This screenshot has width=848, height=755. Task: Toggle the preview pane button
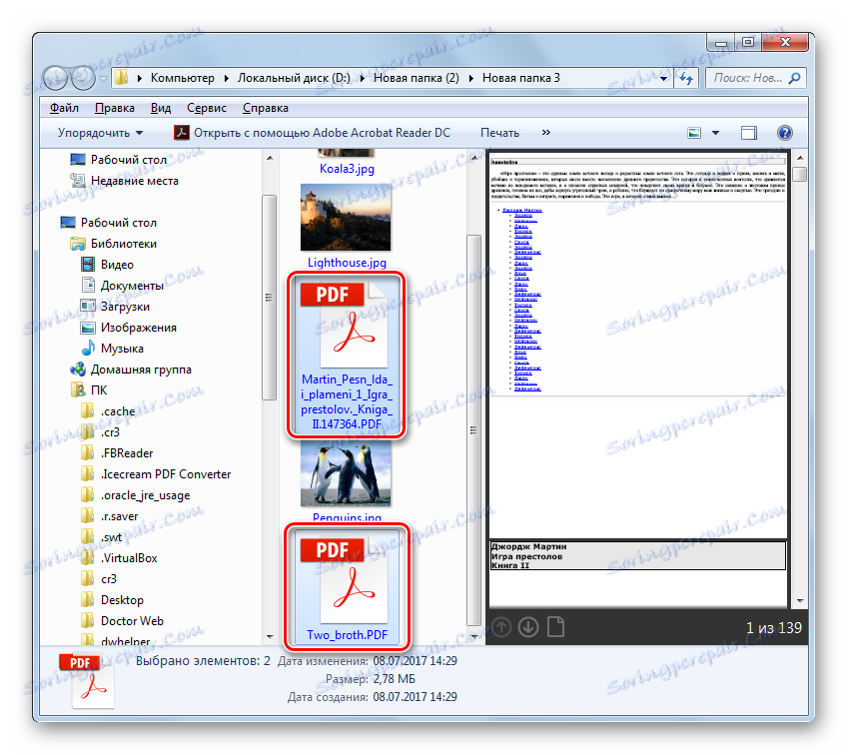point(748,133)
